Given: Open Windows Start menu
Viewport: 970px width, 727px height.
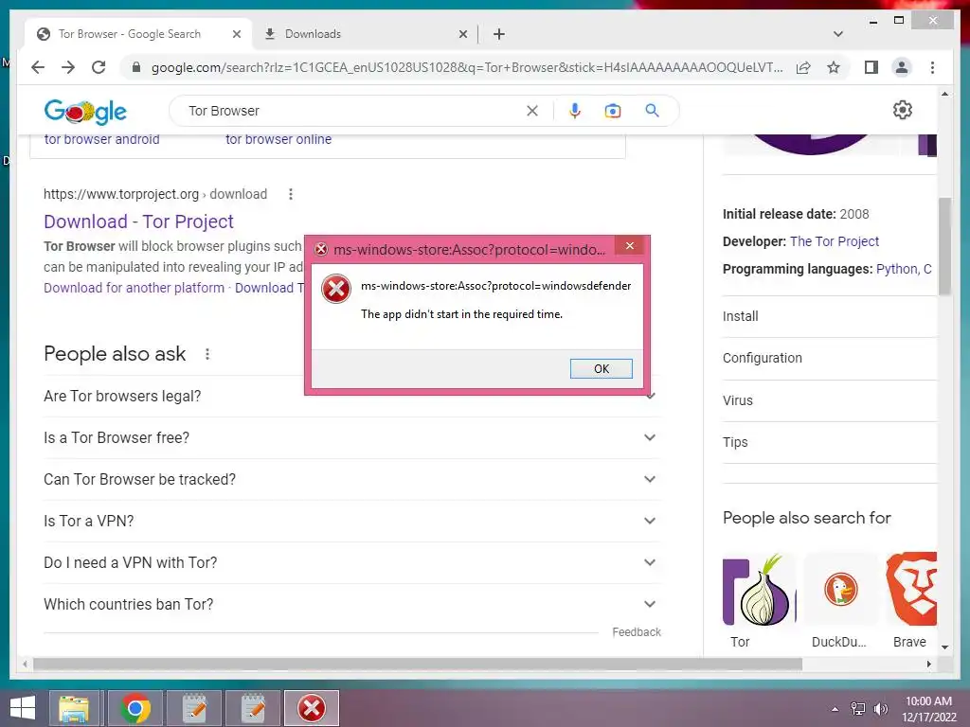Looking at the screenshot, I should coord(23,708).
